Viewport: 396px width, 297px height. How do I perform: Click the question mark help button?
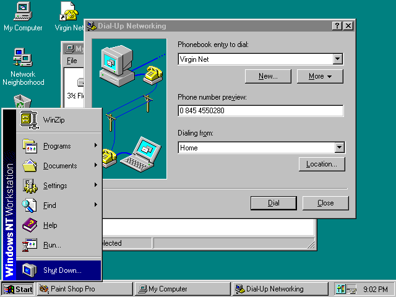pos(337,26)
